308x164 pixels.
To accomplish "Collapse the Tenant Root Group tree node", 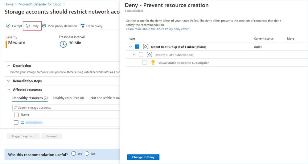I will point(130,47).
